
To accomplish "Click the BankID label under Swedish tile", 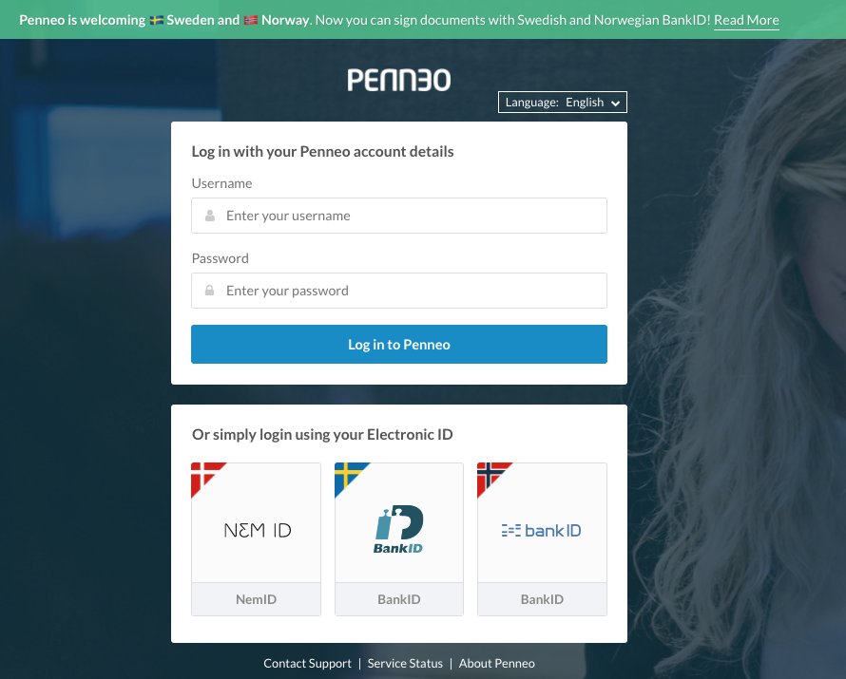I will tap(399, 599).
